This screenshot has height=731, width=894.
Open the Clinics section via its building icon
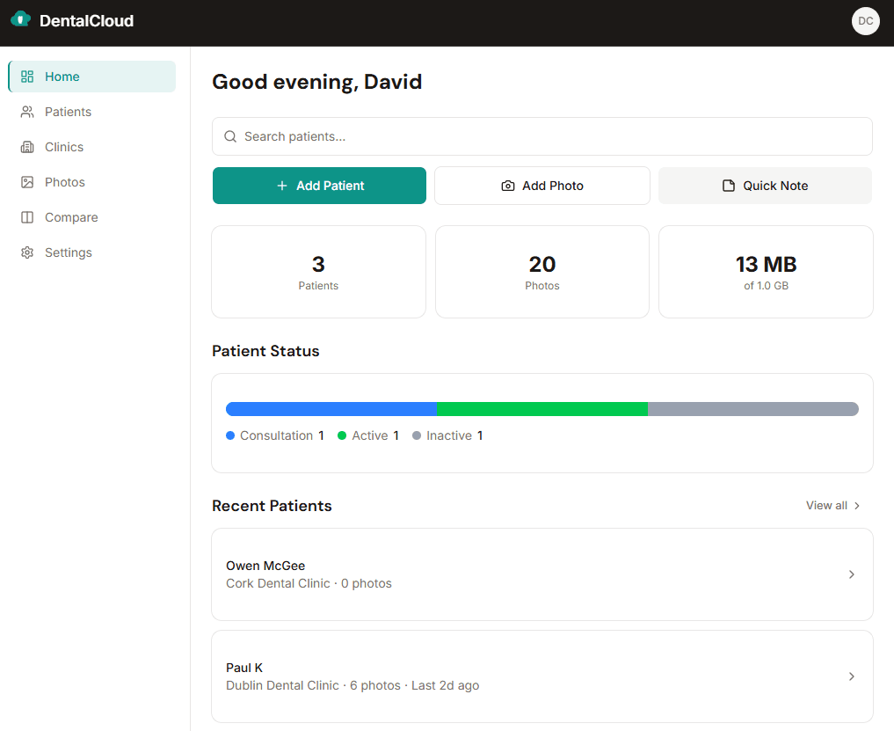pos(27,147)
